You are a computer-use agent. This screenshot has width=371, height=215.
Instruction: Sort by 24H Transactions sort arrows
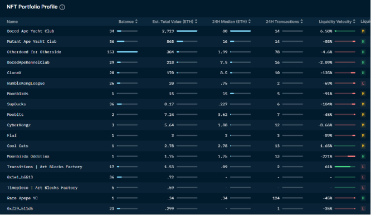coord(301,22)
